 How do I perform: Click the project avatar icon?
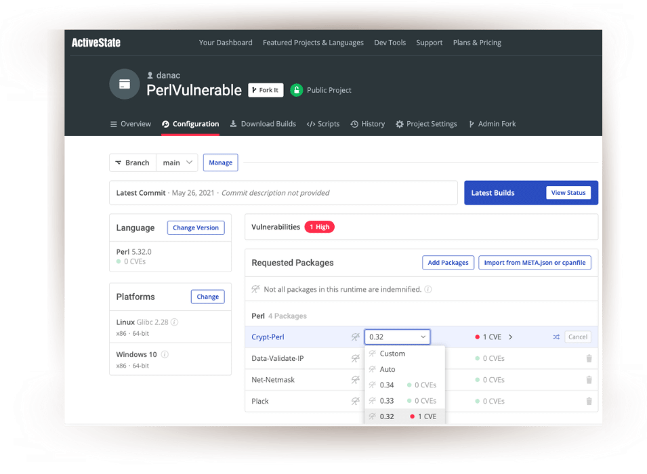tap(124, 84)
